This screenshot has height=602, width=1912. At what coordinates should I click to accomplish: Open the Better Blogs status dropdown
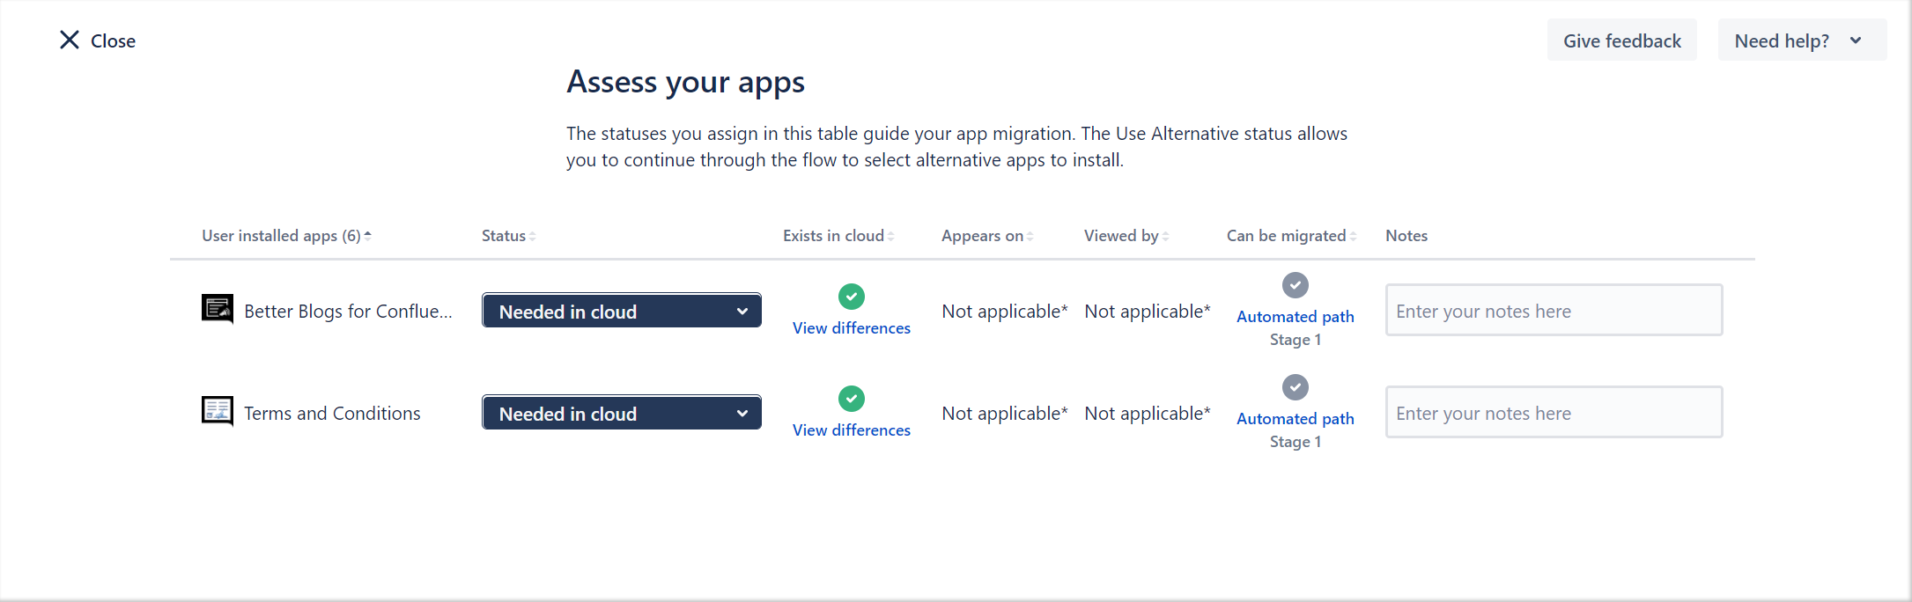621,311
